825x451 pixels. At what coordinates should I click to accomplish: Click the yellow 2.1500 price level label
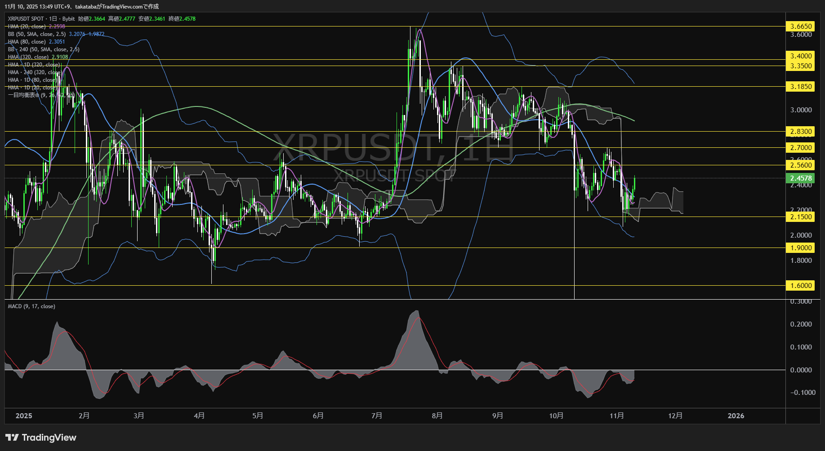(801, 217)
